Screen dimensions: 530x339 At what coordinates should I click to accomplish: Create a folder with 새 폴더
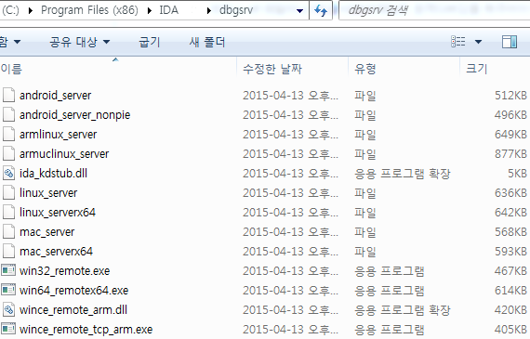(x=206, y=42)
